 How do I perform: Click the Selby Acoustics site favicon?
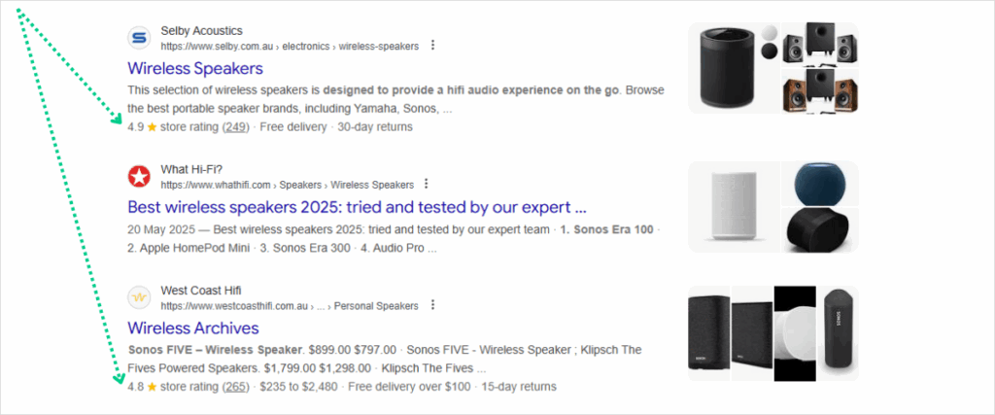click(x=140, y=39)
